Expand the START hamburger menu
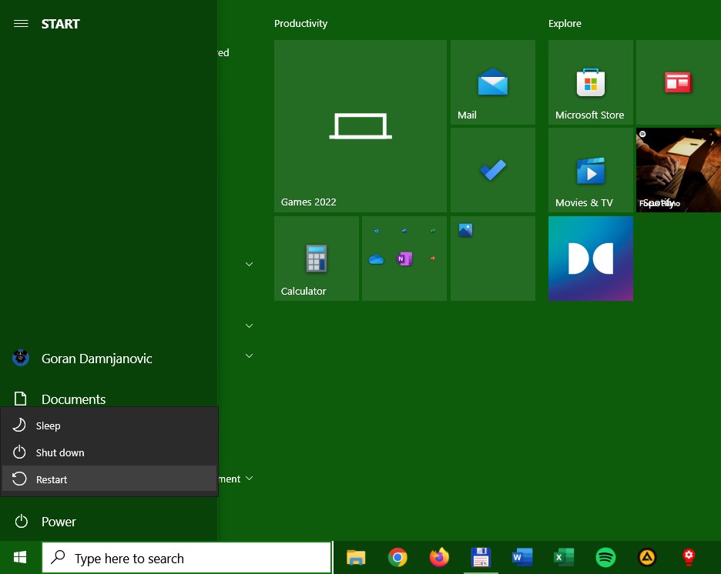721x574 pixels. pos(21,23)
